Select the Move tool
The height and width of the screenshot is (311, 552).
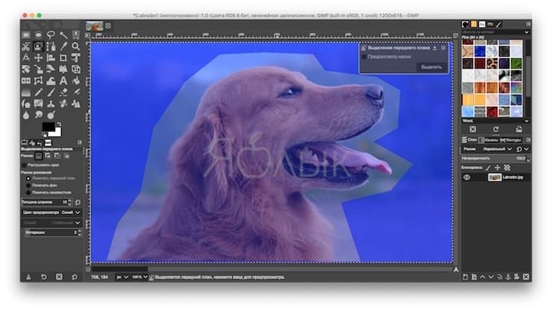tap(38, 57)
